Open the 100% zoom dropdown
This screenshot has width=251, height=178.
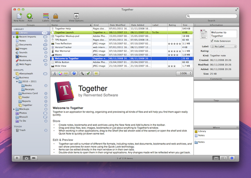point(184,73)
